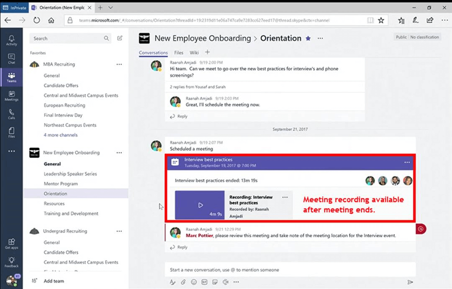Click the search magnifier icon

tap(106, 38)
